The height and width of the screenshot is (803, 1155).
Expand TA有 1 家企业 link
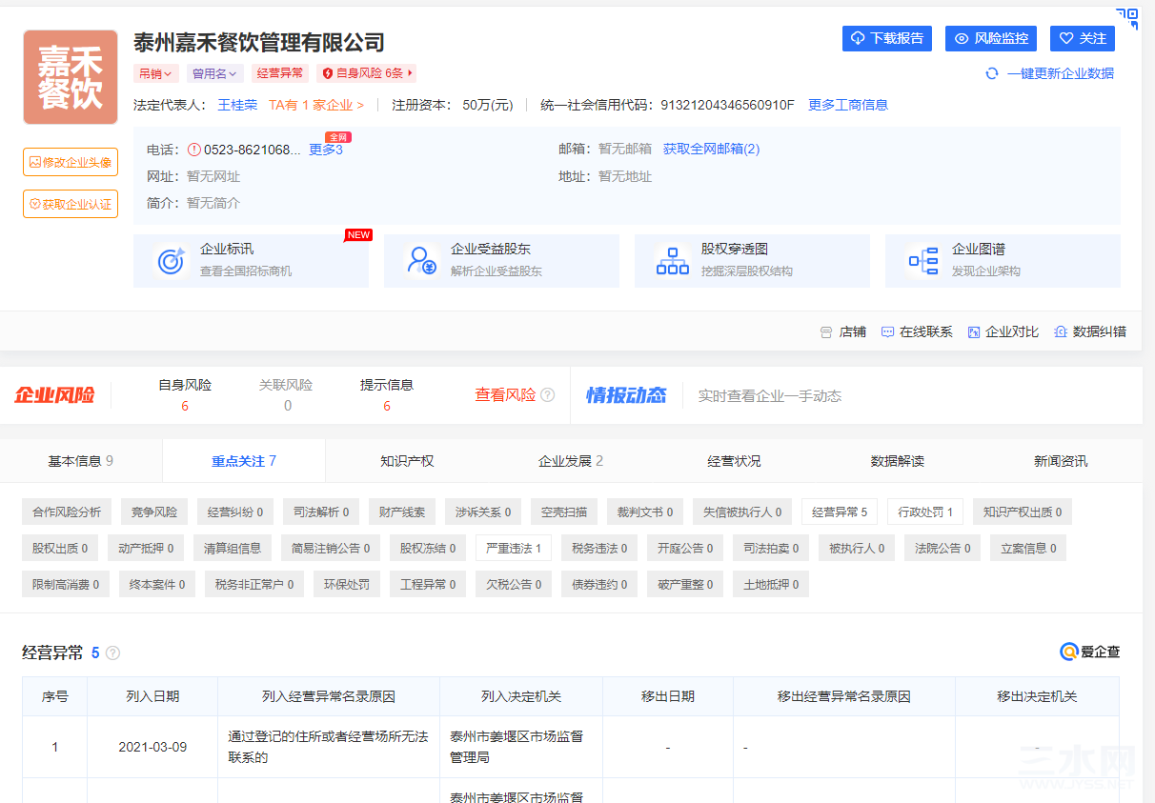pos(316,105)
